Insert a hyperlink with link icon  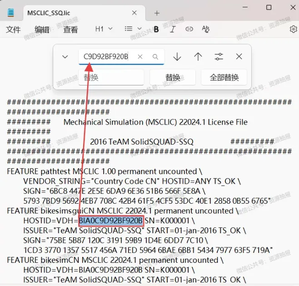click(189, 29)
